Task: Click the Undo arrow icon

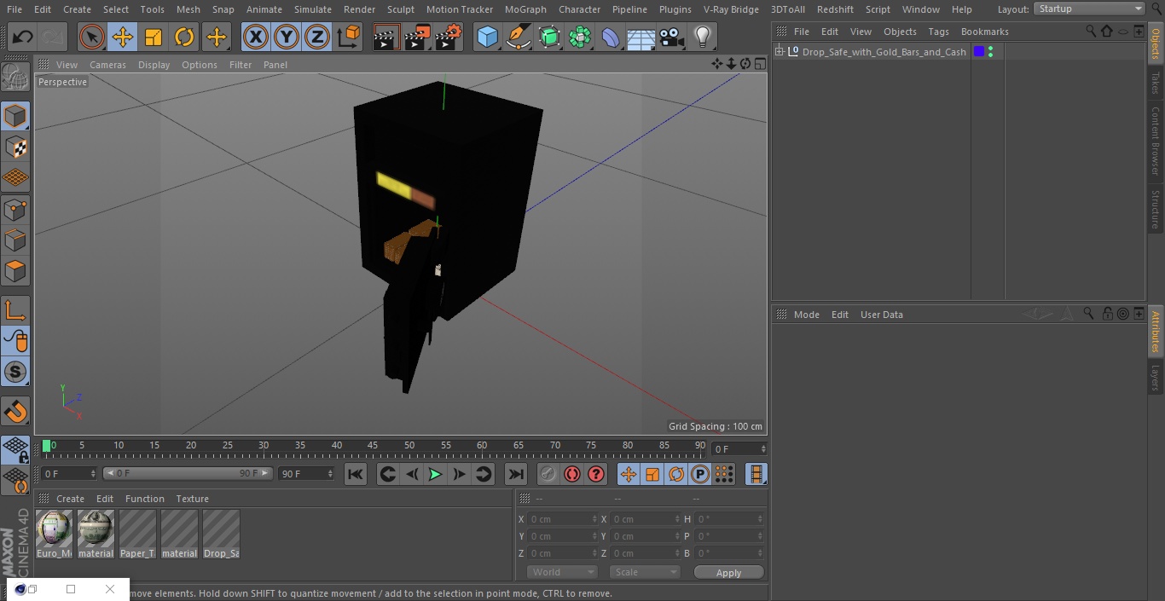Action: [23, 37]
